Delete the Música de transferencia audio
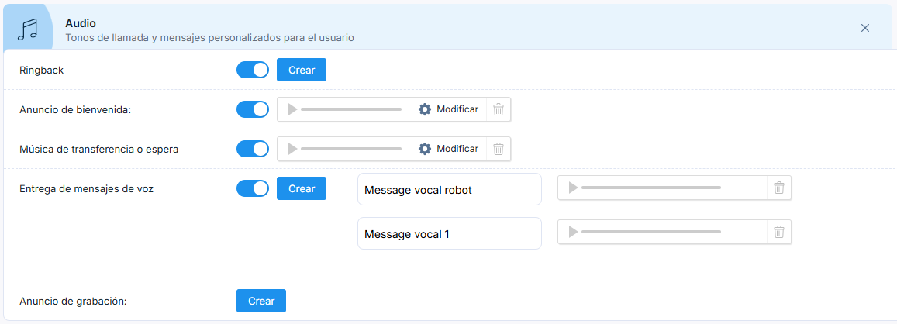897x324 pixels. coord(499,149)
